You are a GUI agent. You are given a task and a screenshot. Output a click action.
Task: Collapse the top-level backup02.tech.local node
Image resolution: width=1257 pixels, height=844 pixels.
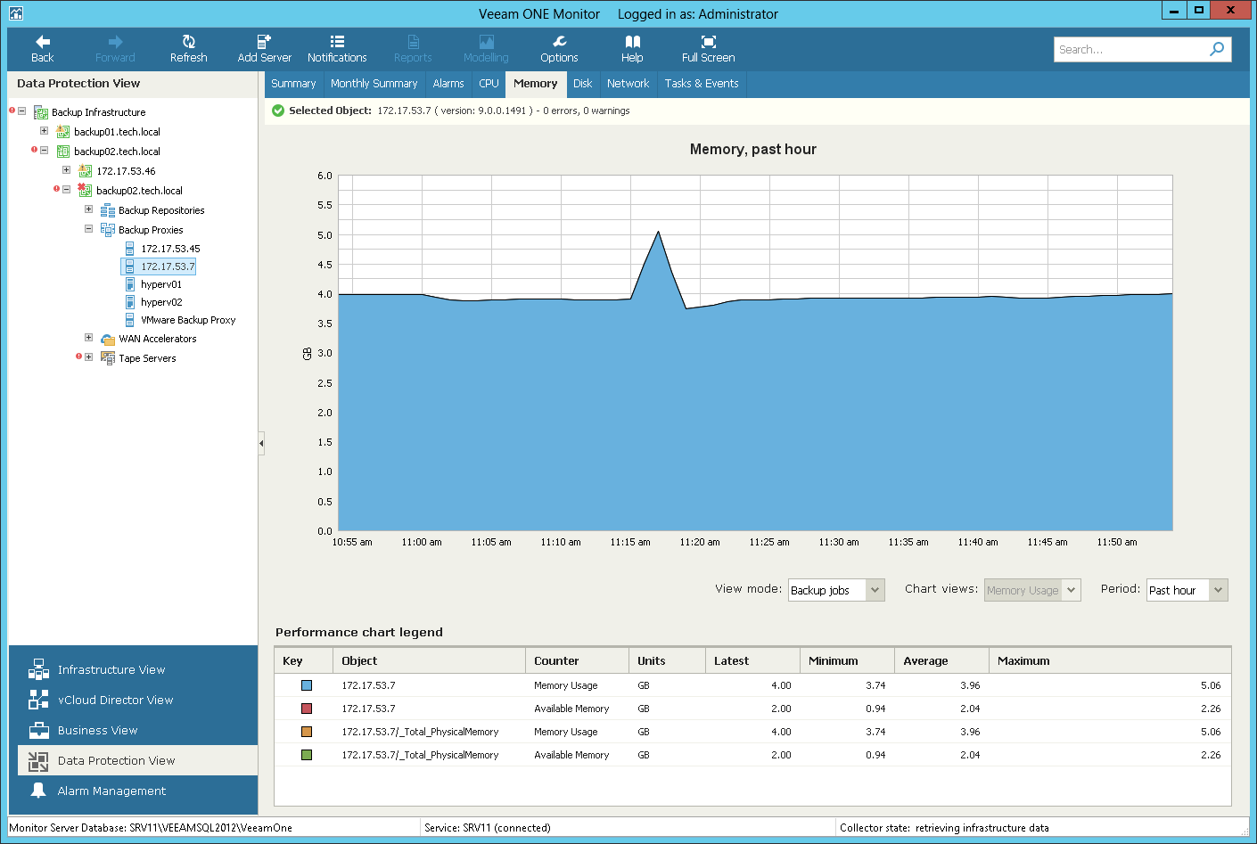(44, 151)
